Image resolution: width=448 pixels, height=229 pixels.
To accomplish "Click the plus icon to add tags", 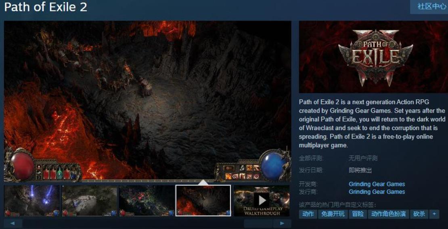I will (434, 214).
